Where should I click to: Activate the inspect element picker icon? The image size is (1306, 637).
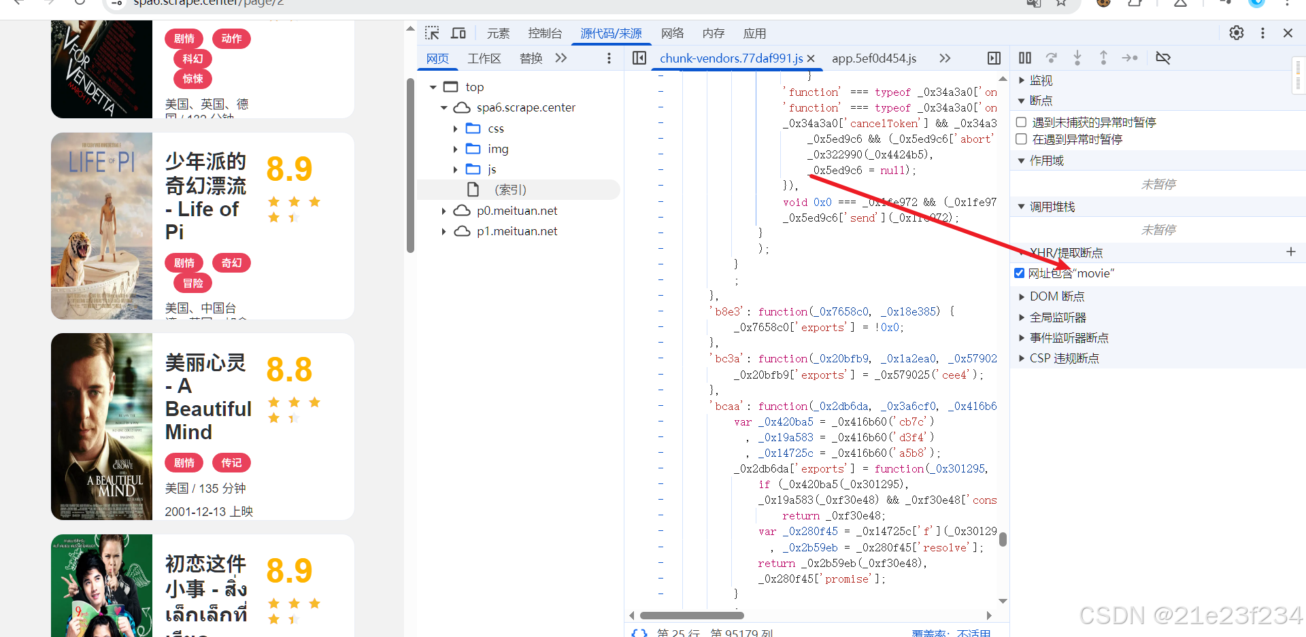click(432, 33)
